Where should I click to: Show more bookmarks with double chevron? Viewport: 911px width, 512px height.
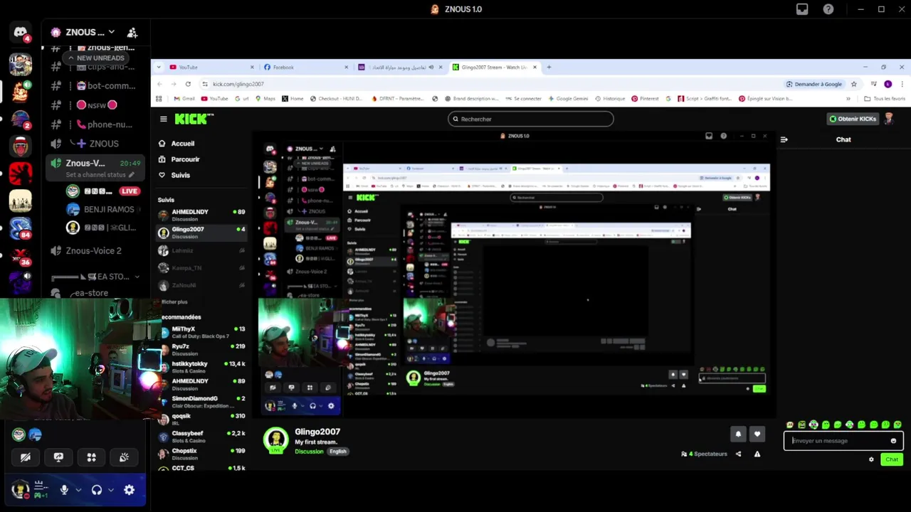[848, 99]
